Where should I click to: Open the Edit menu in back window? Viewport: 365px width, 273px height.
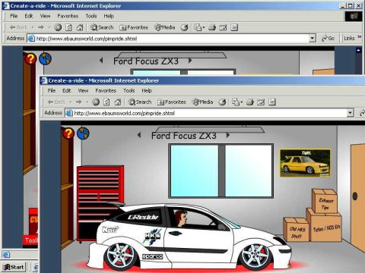[x=29, y=16]
